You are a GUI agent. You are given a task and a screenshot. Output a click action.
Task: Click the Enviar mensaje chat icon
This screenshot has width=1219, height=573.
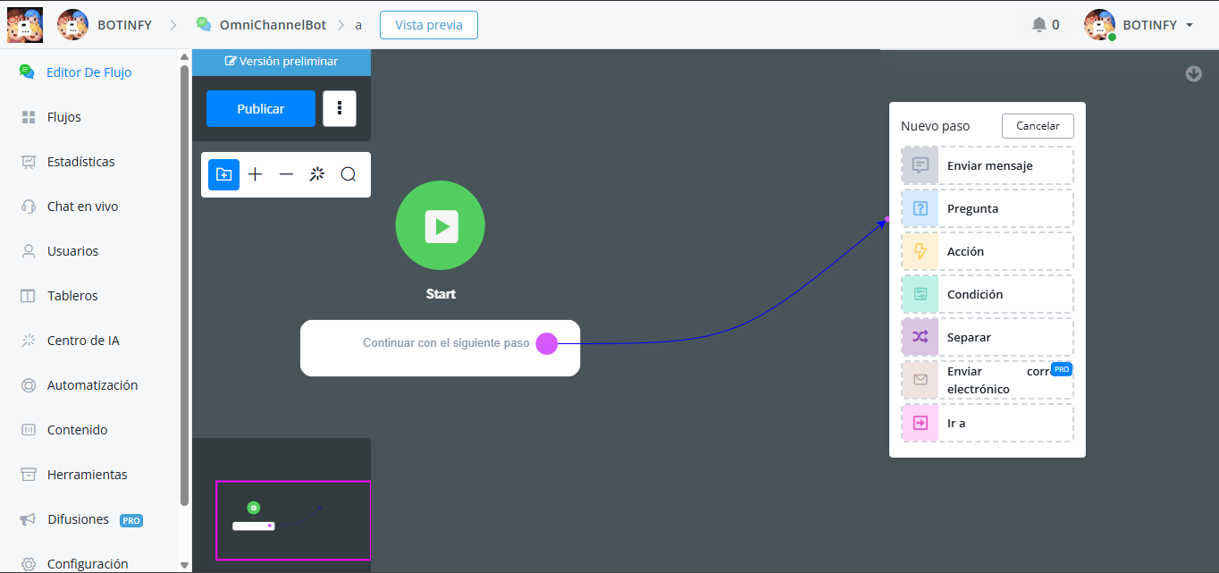[921, 165]
